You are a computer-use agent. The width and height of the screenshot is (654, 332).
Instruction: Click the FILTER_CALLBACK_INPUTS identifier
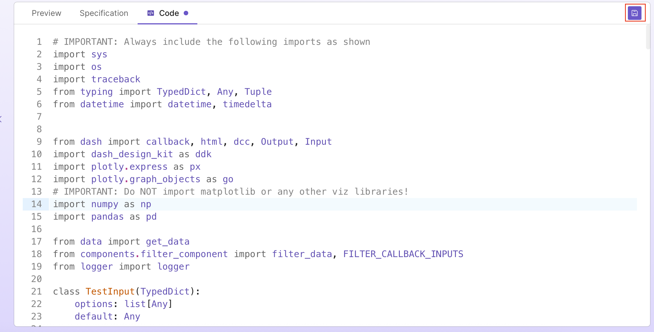tap(403, 254)
